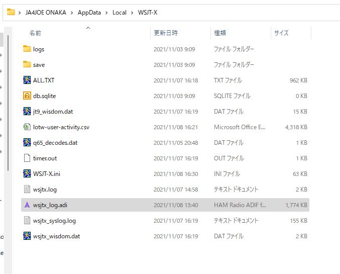Navigate to Local in breadcrumb

coord(119,13)
